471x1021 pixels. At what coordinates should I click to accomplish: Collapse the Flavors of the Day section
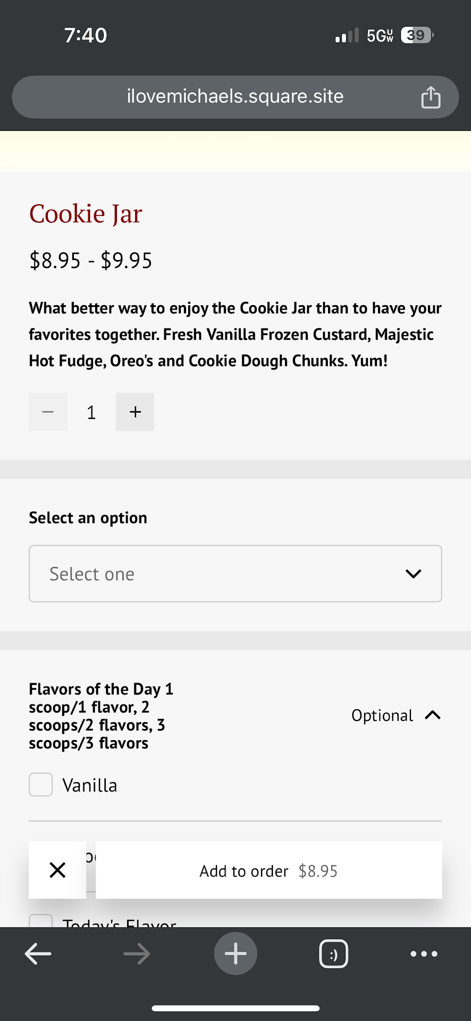point(433,715)
